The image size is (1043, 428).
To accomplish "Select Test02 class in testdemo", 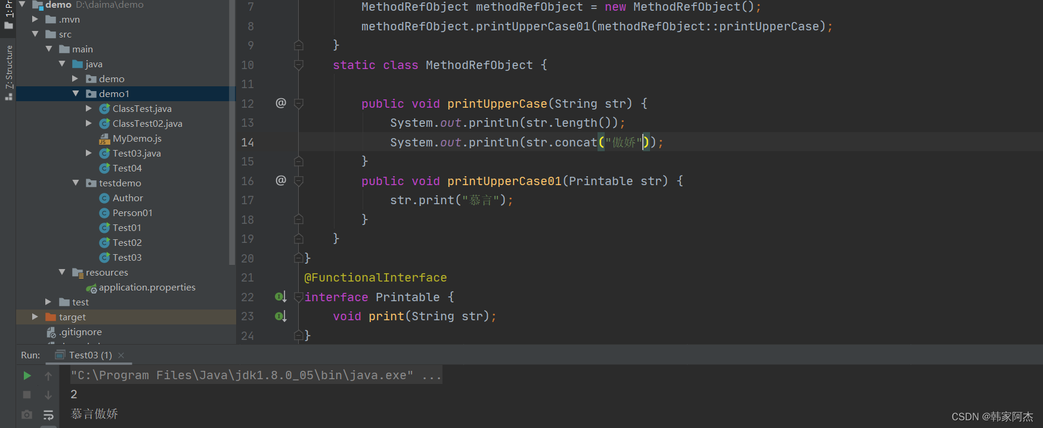I will click(x=127, y=242).
